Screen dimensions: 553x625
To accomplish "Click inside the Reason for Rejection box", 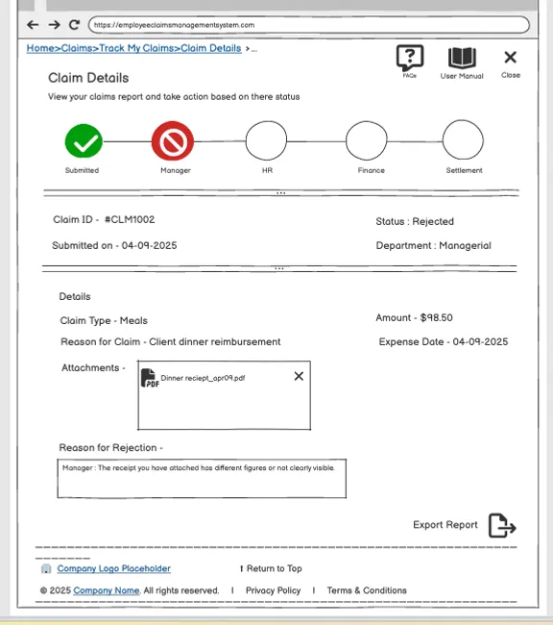I will pos(202,479).
